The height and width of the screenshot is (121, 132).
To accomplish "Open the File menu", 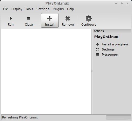I will tap(6, 9).
